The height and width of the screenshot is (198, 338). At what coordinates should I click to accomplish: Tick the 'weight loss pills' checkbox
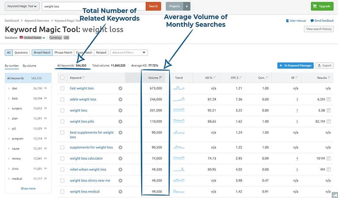click(62, 122)
